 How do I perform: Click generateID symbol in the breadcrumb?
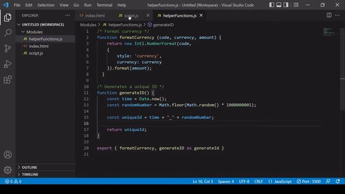pyautogui.click(x=163, y=25)
